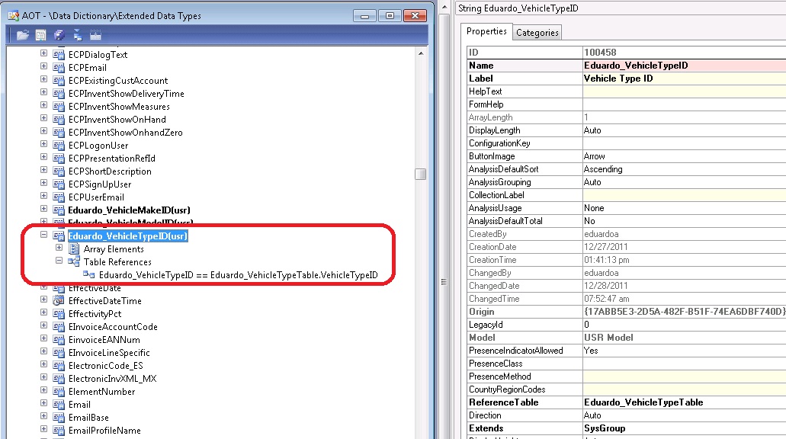
Task: Click the Array Elements node icon
Action: pos(74,249)
